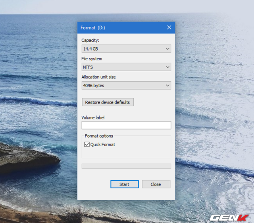
Task: Click the Format (D:) title text
Action: pyautogui.click(x=93, y=28)
